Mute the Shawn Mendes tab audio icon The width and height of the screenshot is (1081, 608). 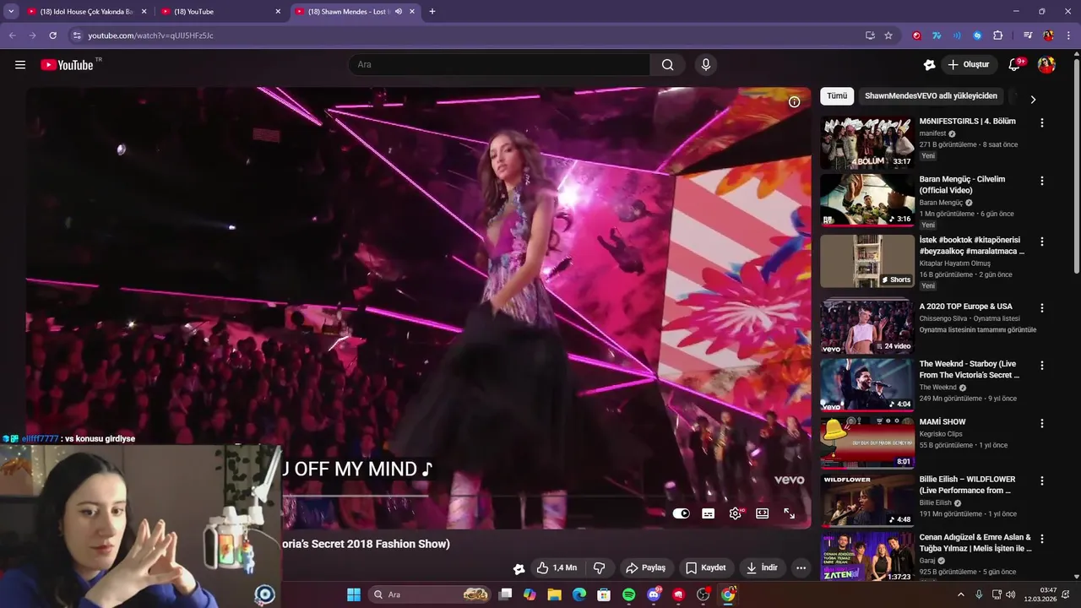398,12
